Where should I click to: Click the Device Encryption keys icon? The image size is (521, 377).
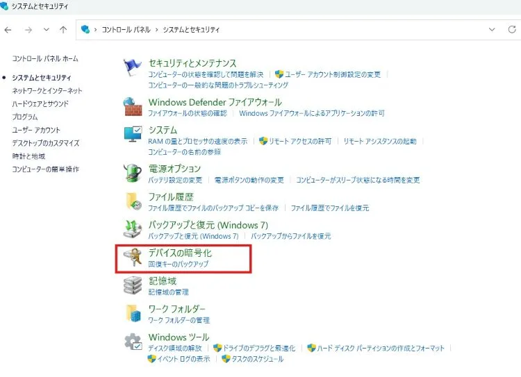point(132,258)
